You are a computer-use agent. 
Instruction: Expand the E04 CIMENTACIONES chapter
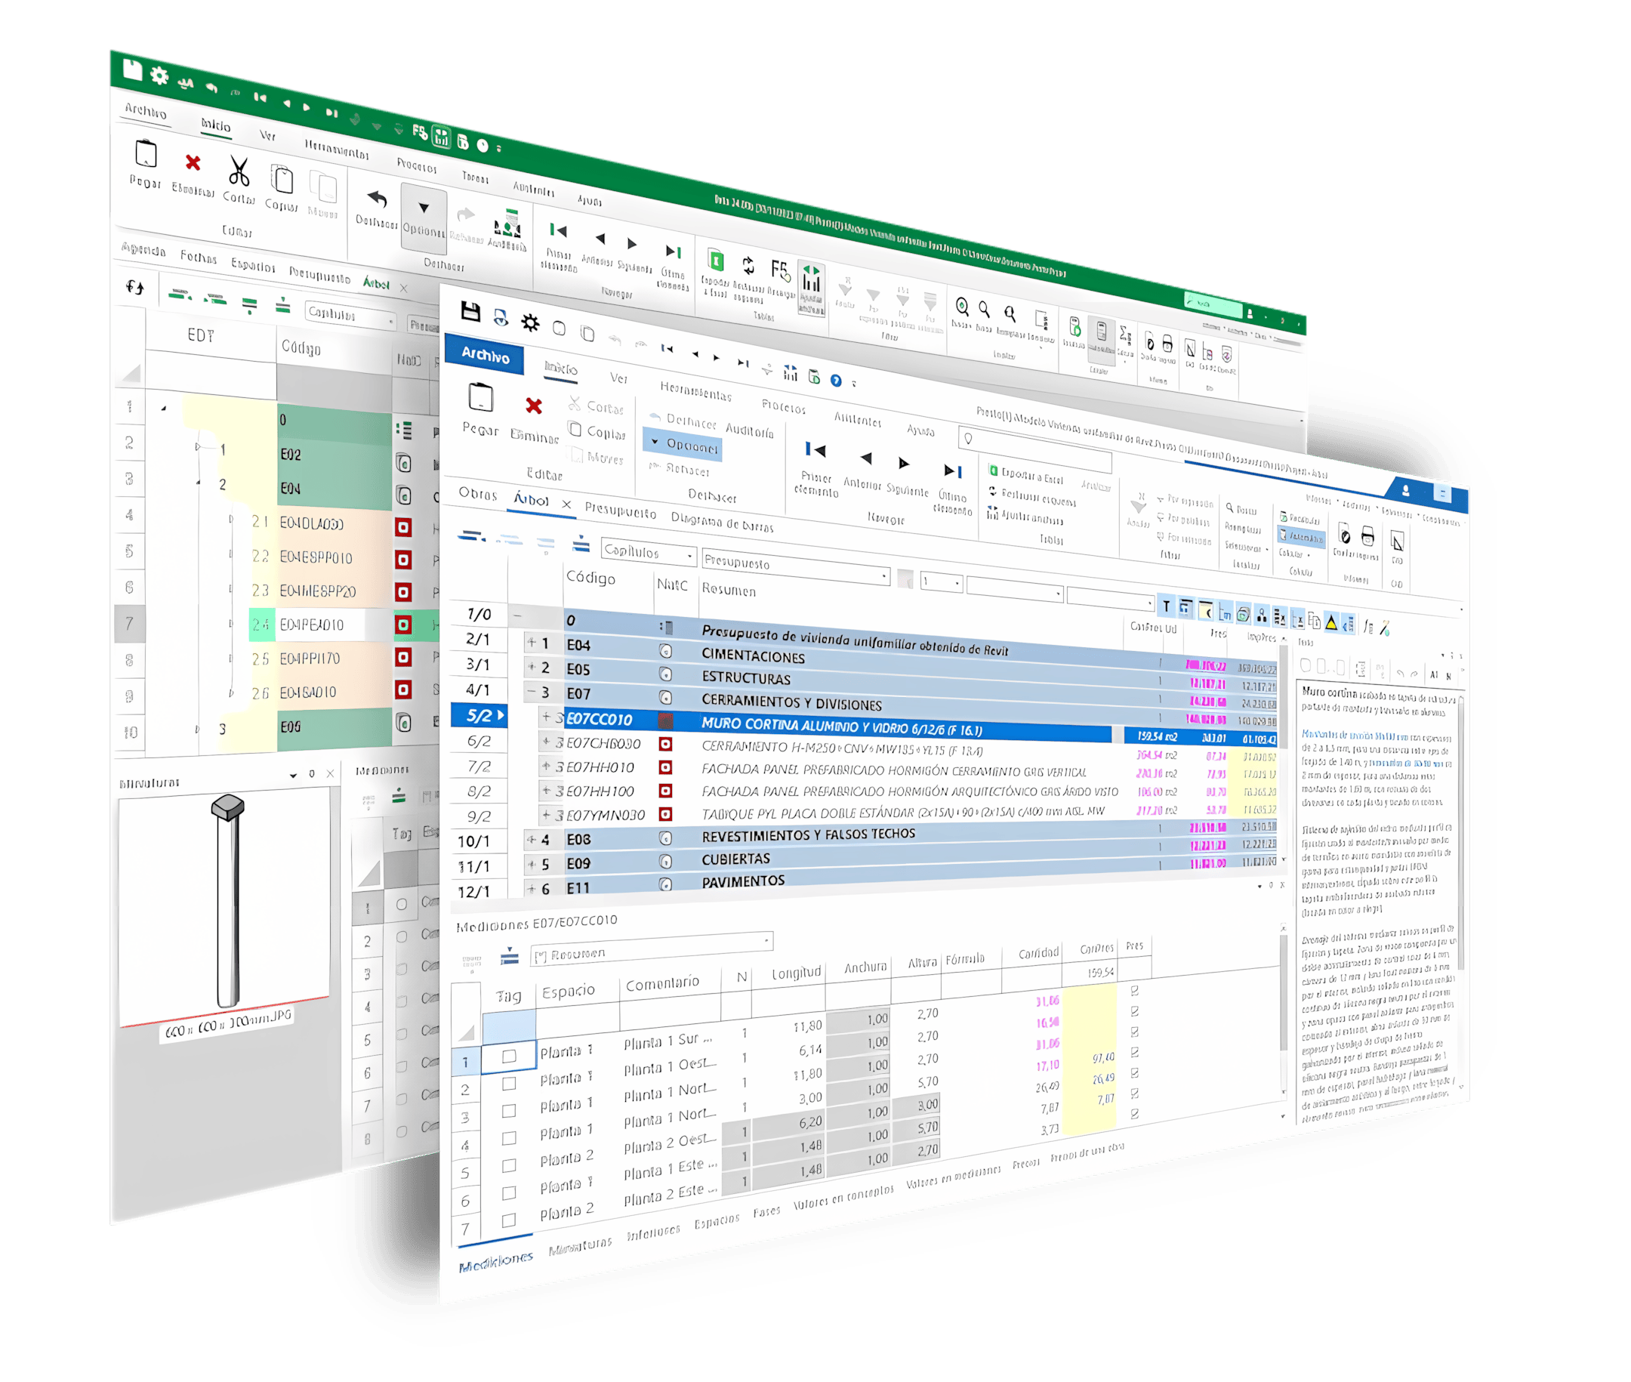[x=531, y=643]
